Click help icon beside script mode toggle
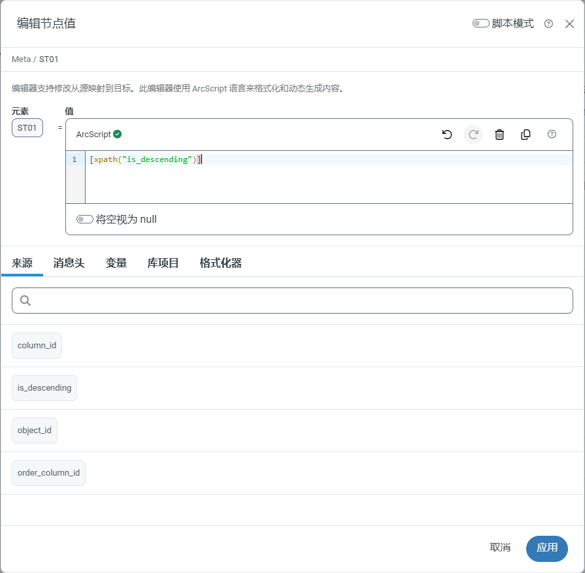Viewport: 585px width, 573px height. [548, 24]
